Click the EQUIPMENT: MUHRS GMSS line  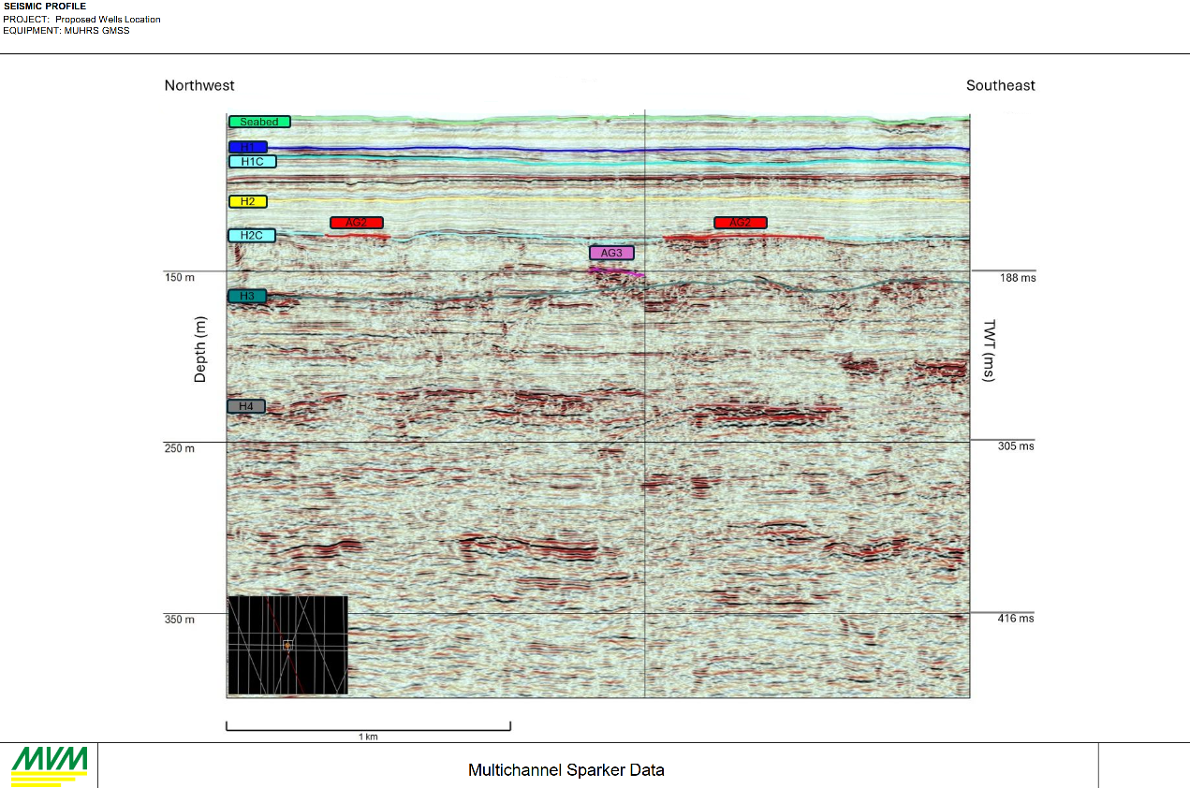pos(66,30)
